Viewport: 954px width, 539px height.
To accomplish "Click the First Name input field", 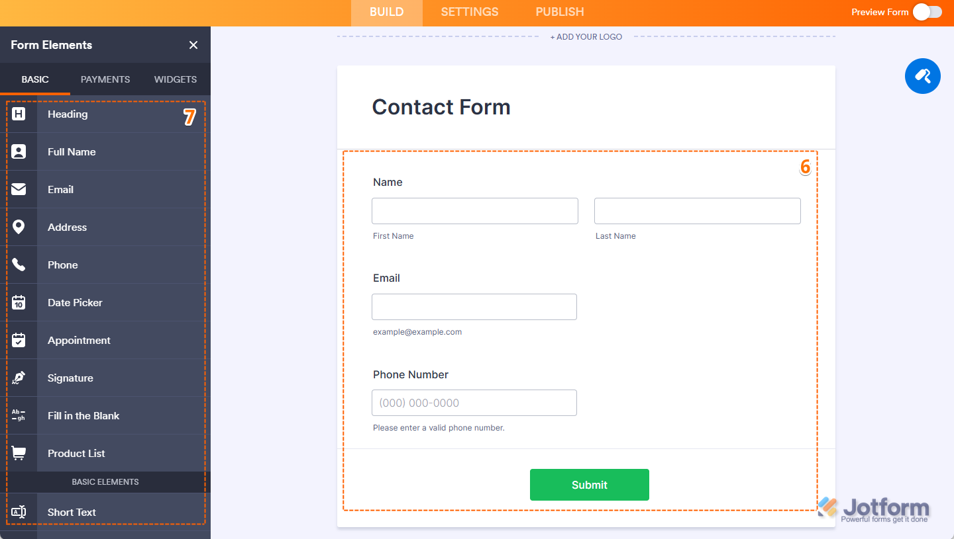I will click(x=474, y=211).
